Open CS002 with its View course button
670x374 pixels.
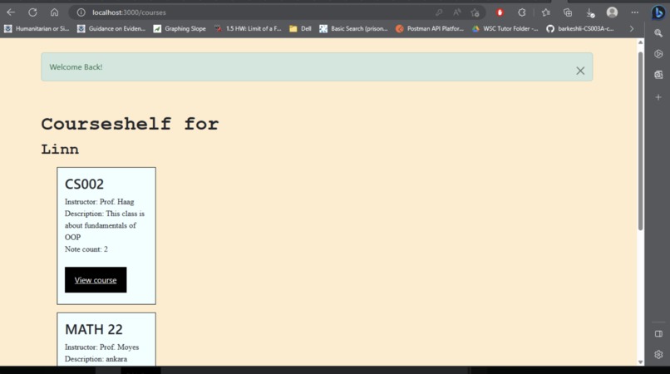pyautogui.click(x=96, y=280)
